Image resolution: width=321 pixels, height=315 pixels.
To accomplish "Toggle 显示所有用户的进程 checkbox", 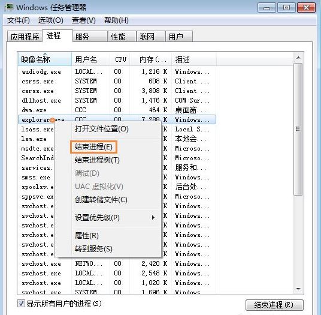I will (x=21, y=304).
